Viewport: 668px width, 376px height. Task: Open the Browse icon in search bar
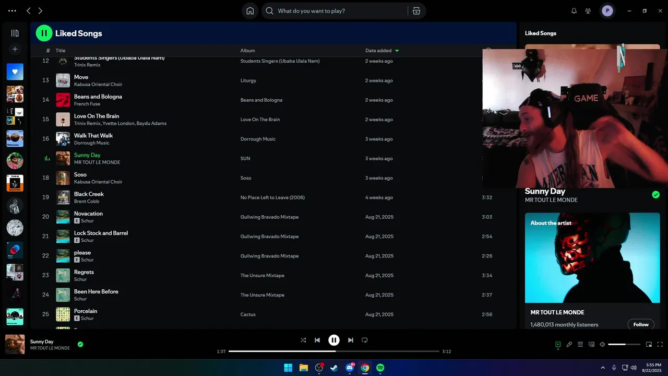[416, 10]
